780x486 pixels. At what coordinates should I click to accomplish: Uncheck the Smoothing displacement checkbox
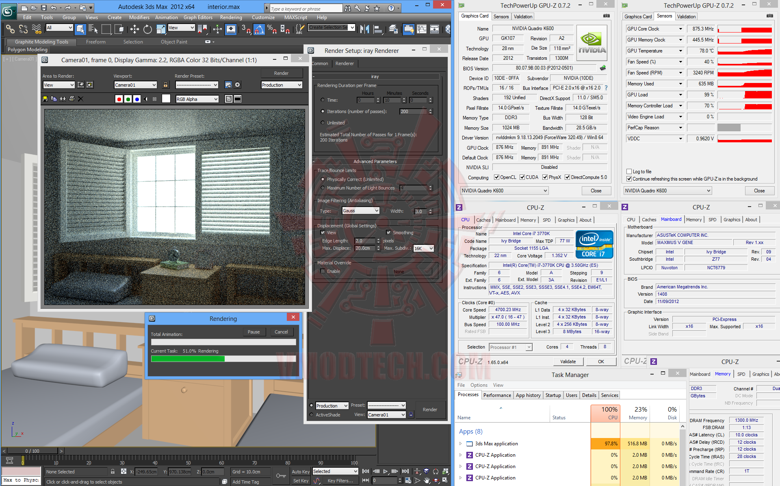pyautogui.click(x=388, y=233)
